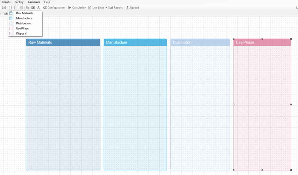298x175 pixels.
Task: Click the shapes tool icon
Action: click(28, 8)
